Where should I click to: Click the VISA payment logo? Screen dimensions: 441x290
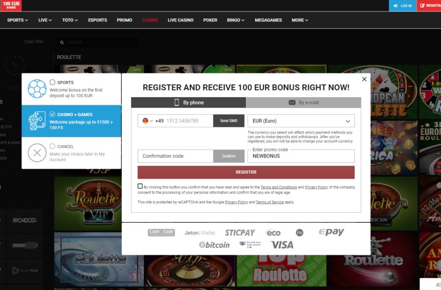tap(282, 245)
